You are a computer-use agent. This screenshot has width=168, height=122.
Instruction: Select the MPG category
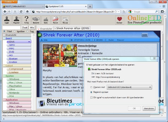coord(19,49)
